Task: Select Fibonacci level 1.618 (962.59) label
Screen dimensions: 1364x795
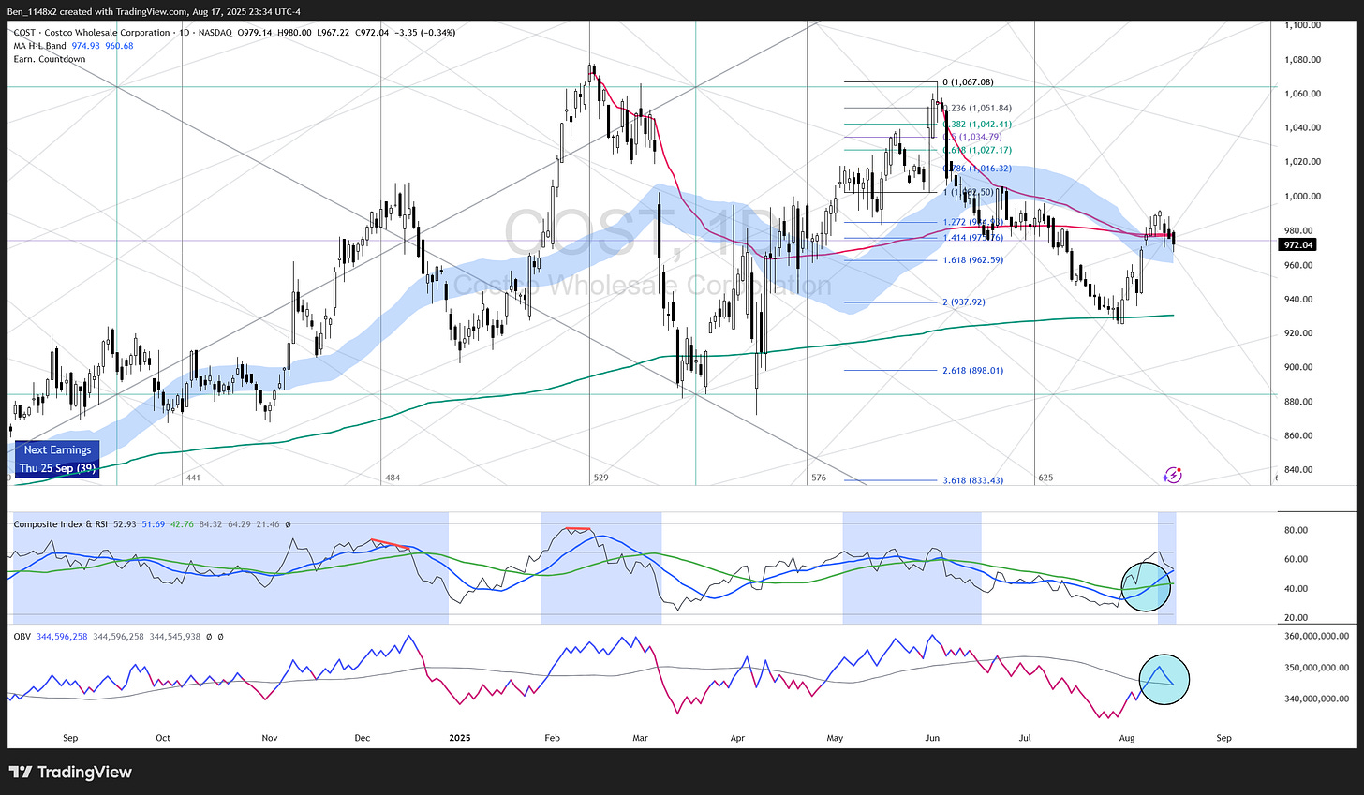Action: pyautogui.click(x=972, y=260)
